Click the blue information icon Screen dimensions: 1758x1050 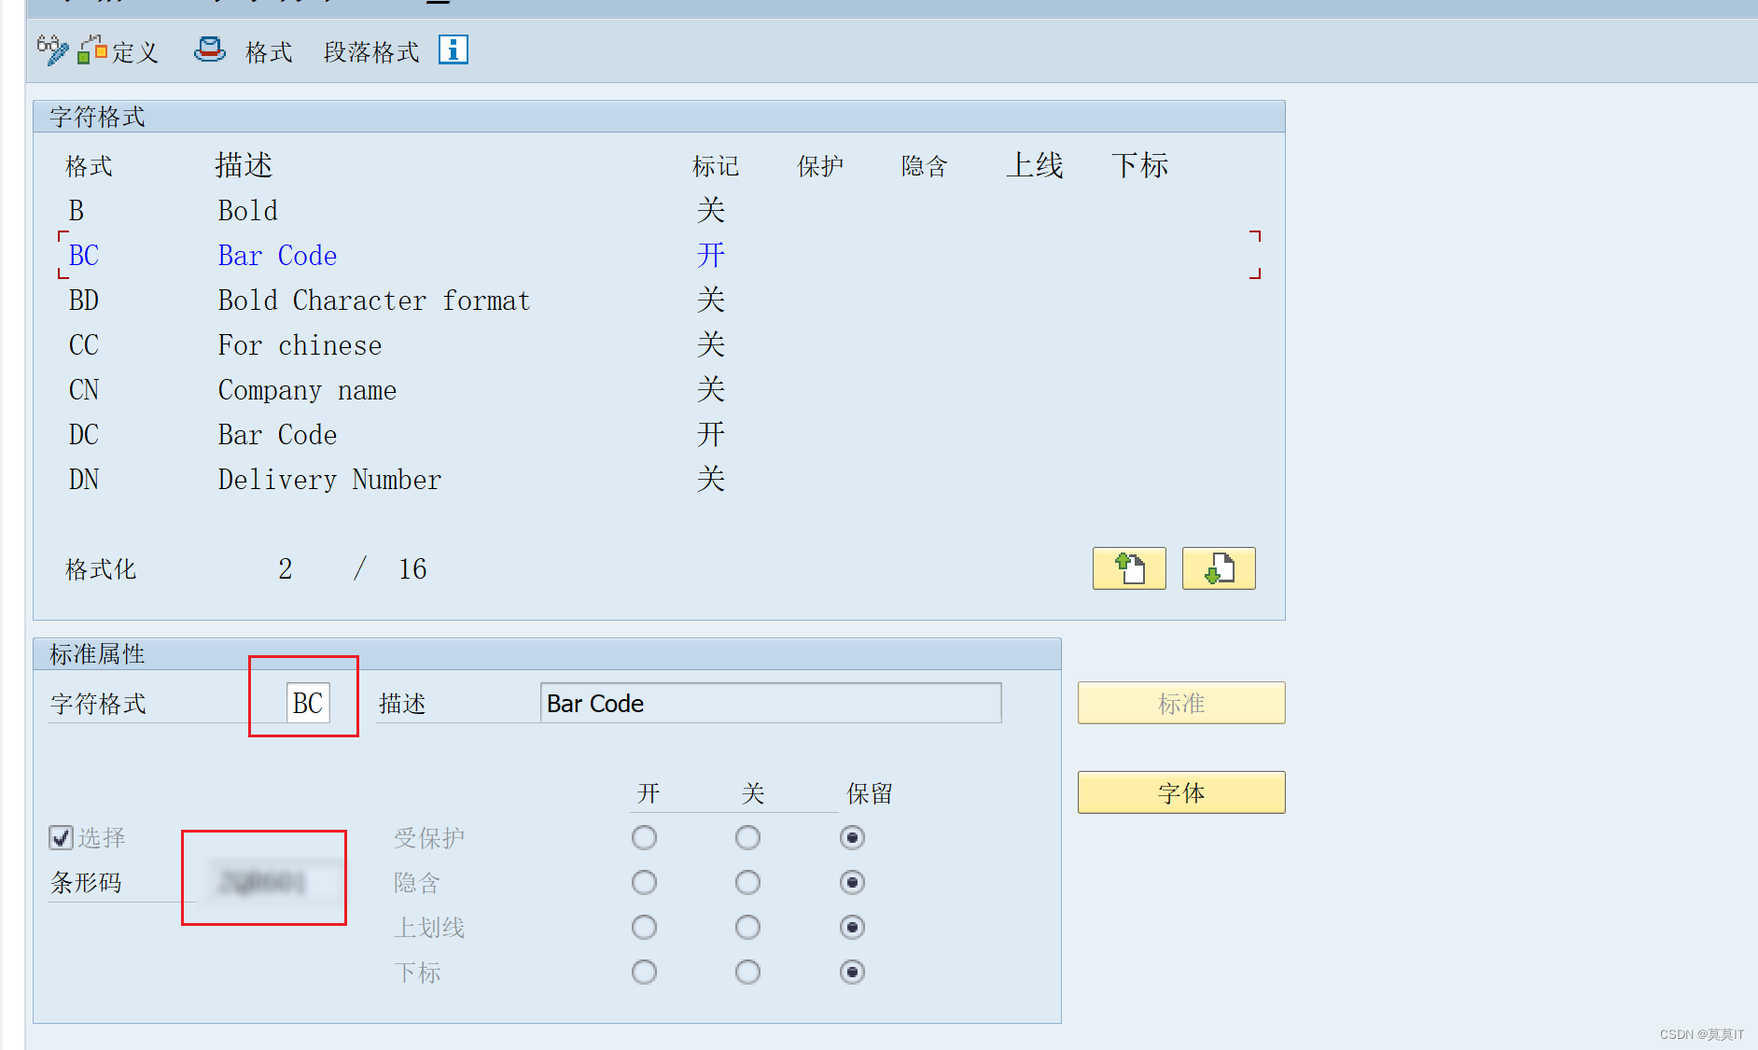[x=453, y=49]
